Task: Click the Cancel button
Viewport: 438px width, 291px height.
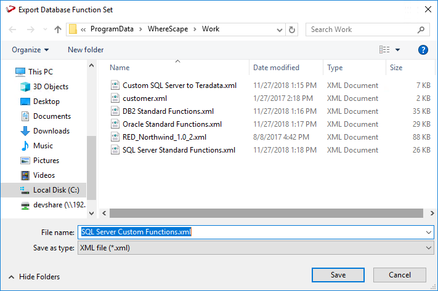Action: tap(400, 275)
